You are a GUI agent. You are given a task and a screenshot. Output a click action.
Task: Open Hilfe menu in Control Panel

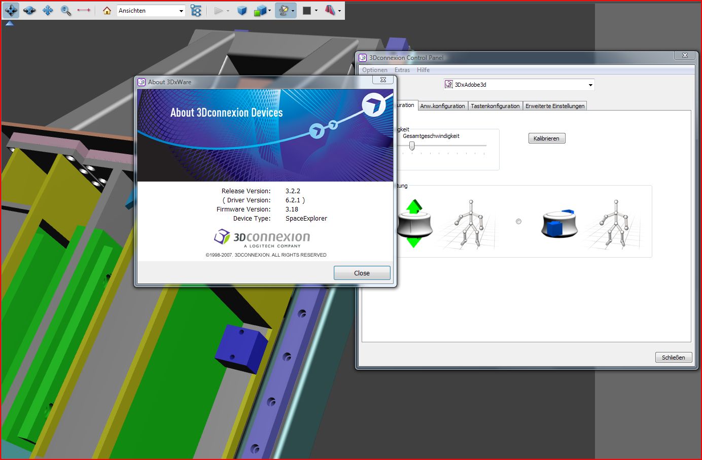[424, 70]
